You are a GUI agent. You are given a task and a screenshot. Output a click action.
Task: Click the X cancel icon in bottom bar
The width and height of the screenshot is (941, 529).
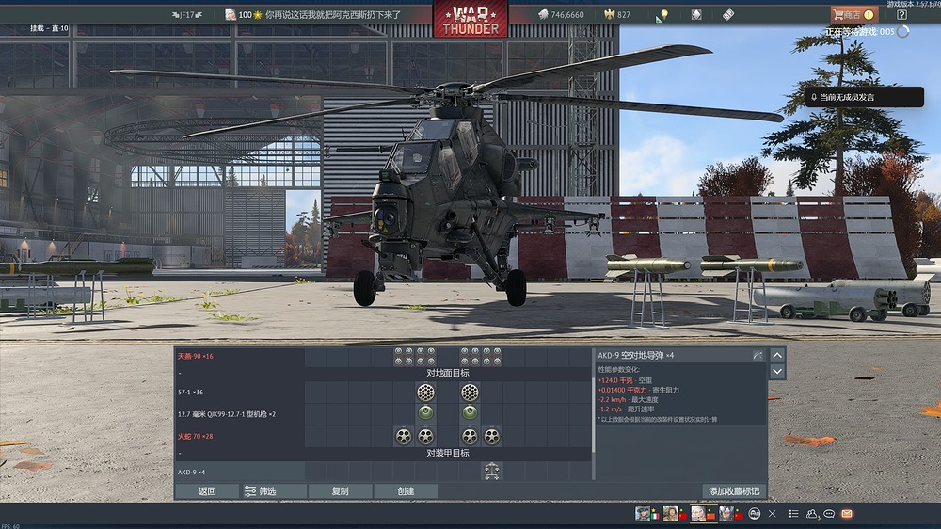[x=773, y=513]
